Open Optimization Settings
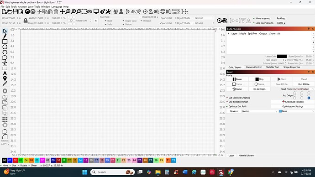 tap(293, 106)
